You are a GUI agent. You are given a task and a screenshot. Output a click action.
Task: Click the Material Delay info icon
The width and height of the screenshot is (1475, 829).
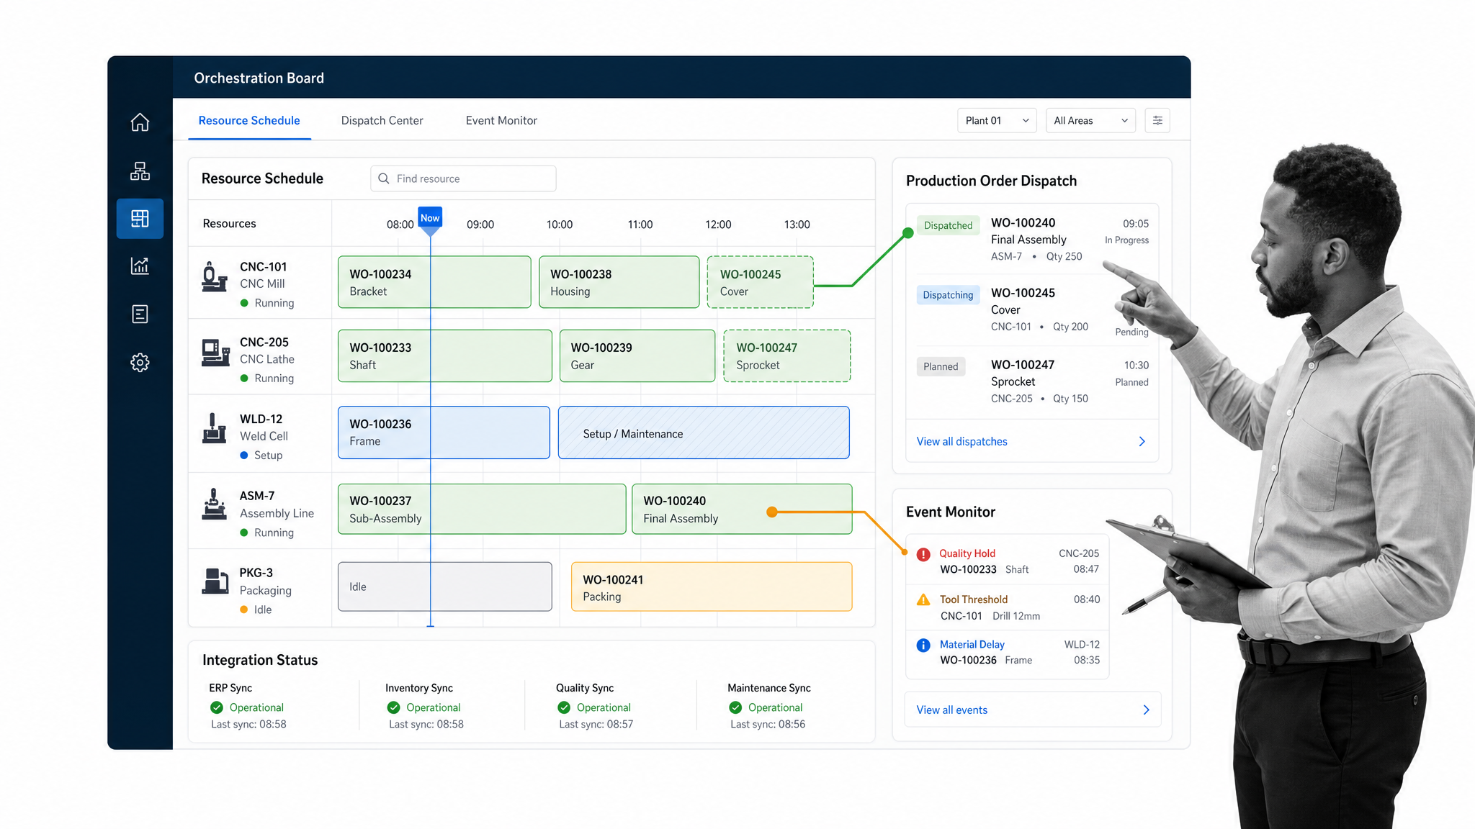coord(923,645)
